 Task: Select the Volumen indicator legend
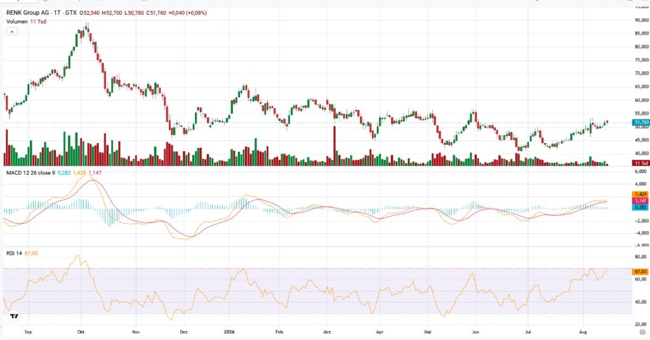[x=17, y=22]
